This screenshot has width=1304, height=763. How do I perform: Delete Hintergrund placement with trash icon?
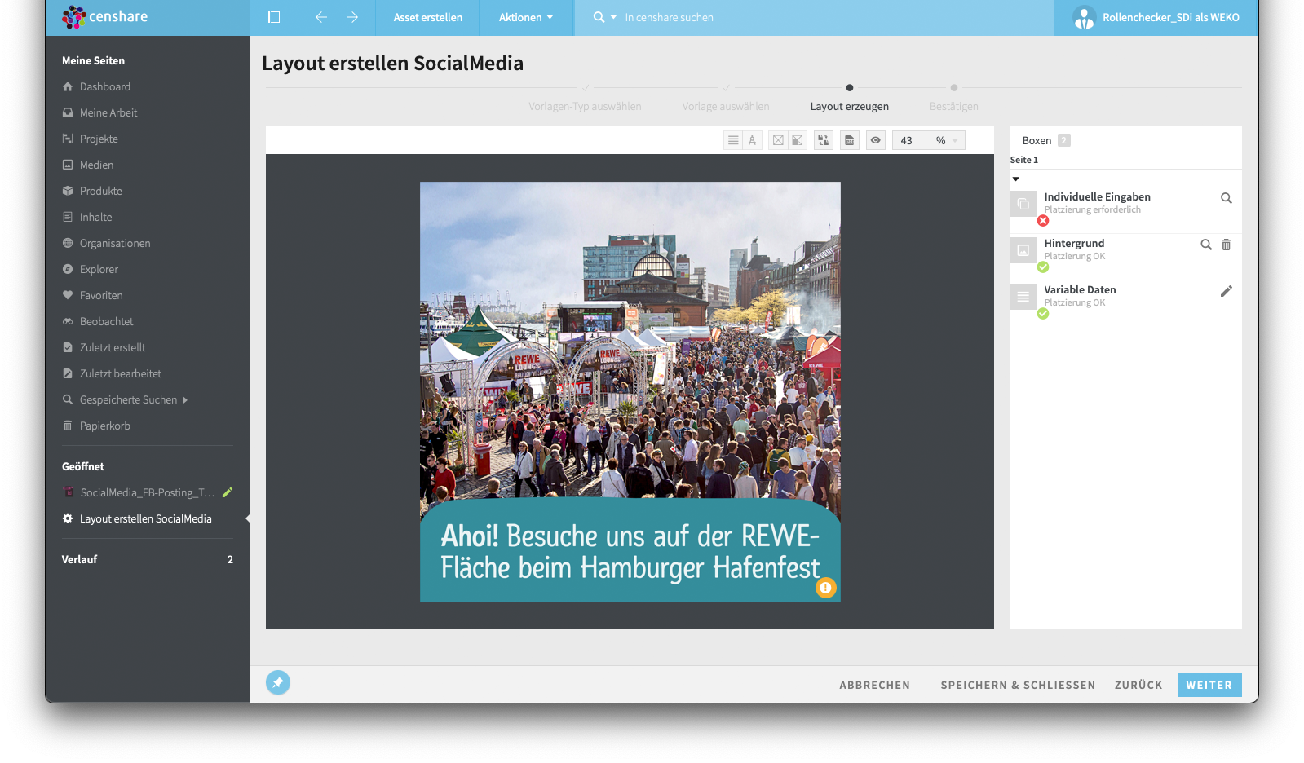pos(1226,245)
